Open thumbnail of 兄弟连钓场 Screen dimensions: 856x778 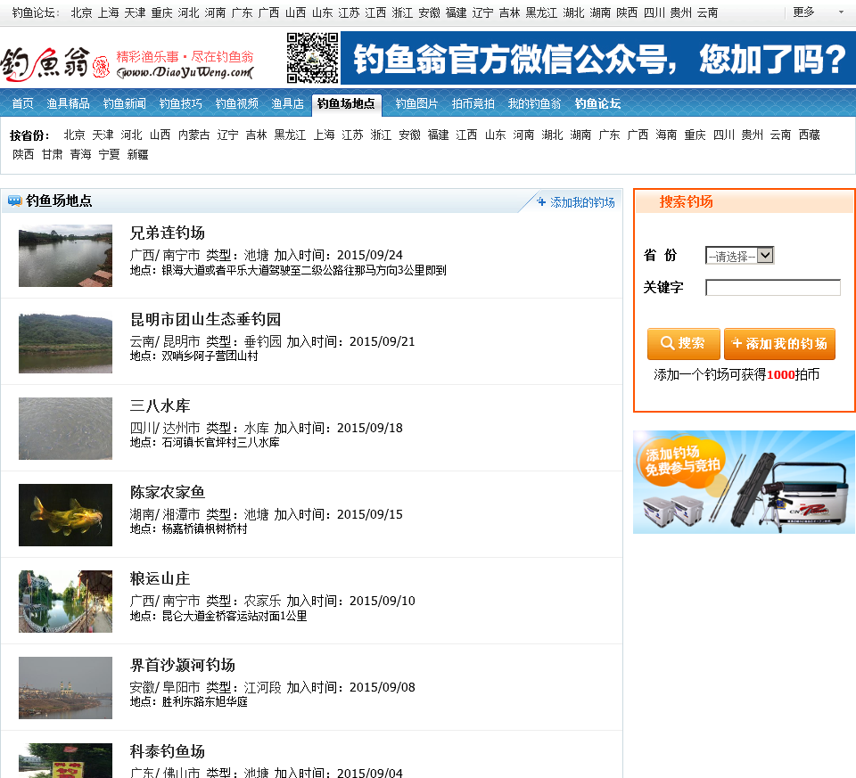pyautogui.click(x=65, y=256)
